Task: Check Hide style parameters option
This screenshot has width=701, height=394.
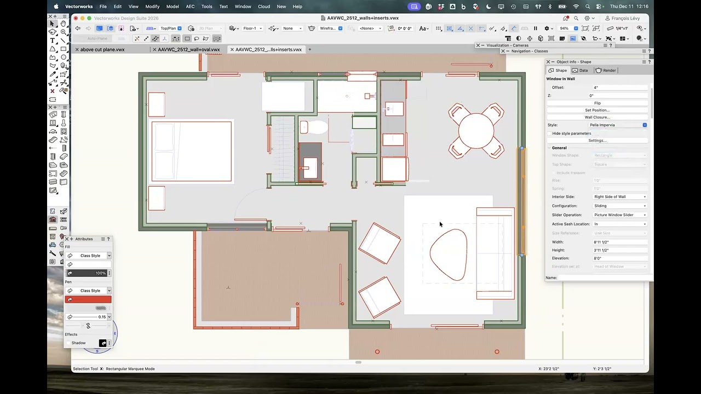Action: (549, 134)
